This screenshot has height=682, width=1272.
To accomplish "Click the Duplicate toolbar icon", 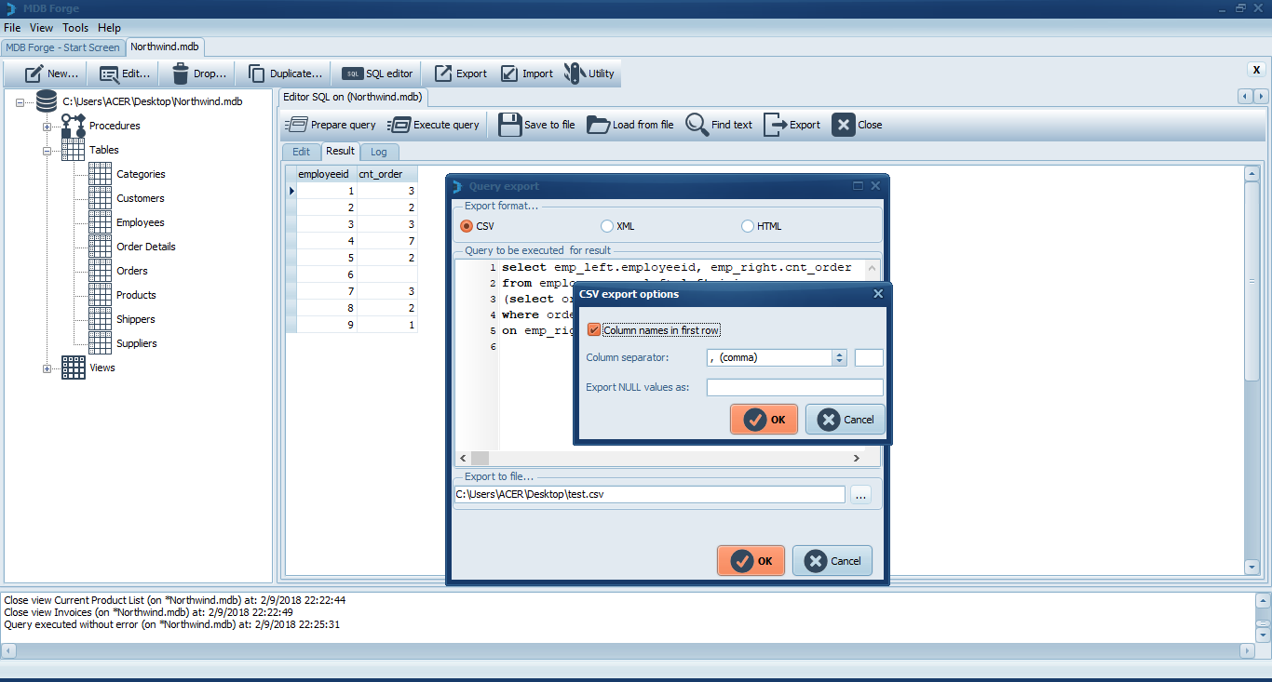I will click(x=257, y=74).
